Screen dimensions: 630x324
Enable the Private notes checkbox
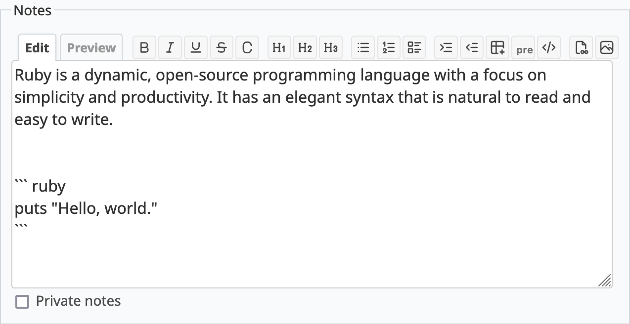[22, 302]
